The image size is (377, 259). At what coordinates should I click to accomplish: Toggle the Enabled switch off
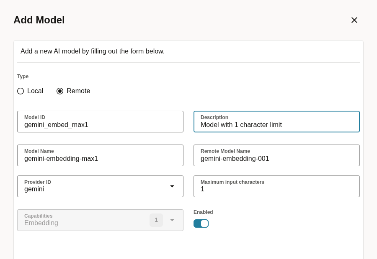point(201,223)
